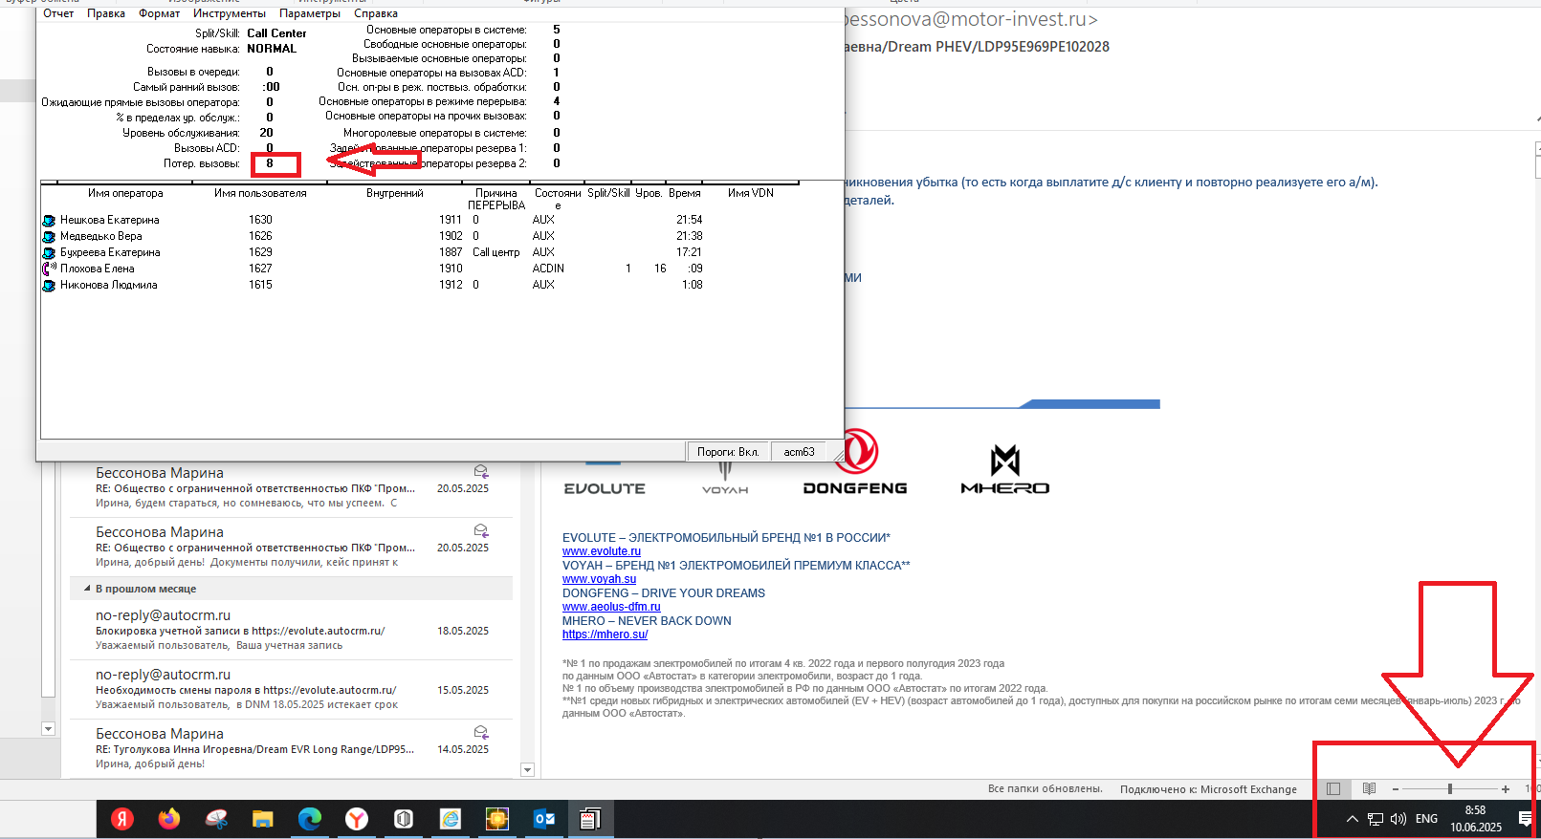Click the operator icon next to Нешкова Екатерина

(x=49, y=221)
